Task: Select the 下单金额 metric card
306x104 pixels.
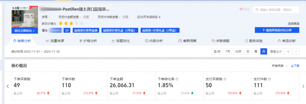Action: click(131, 86)
